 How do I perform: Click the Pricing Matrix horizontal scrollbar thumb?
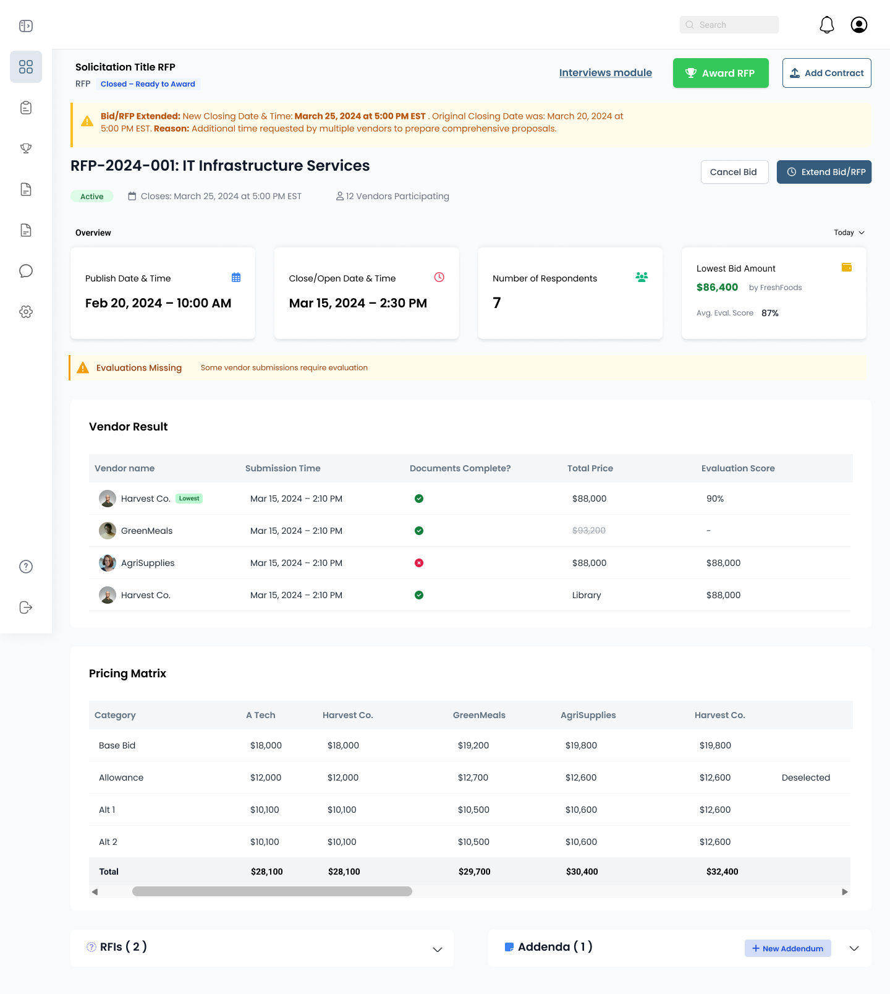point(272,891)
